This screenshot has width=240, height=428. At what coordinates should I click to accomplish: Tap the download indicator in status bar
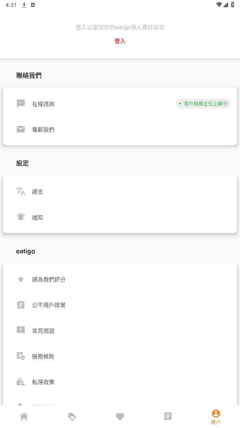tap(24, 5)
